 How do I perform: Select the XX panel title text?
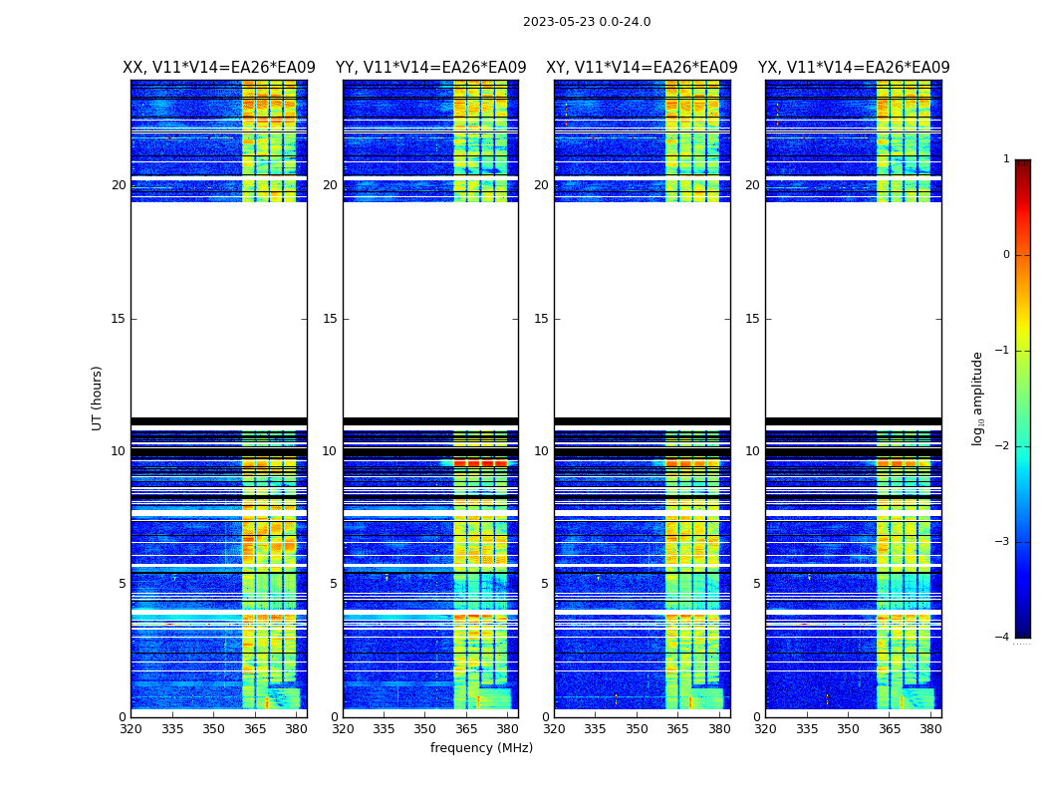[218, 68]
